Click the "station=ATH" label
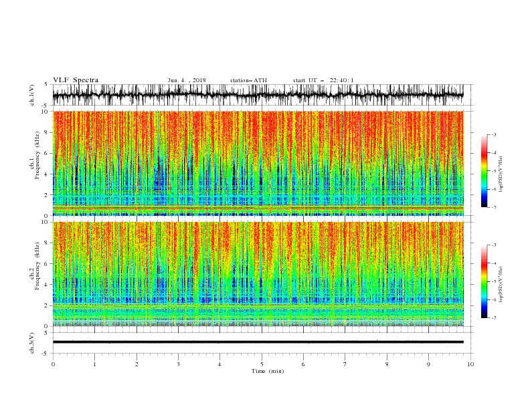Viewport: 530px width, 409px height. (248, 80)
